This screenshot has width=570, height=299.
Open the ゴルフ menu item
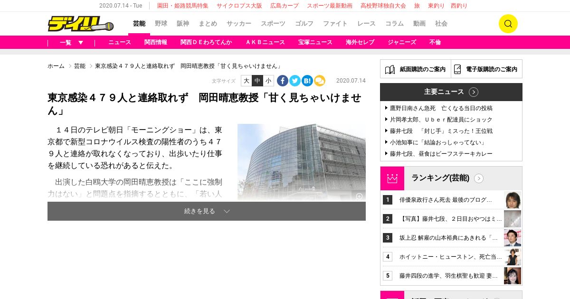click(x=304, y=24)
